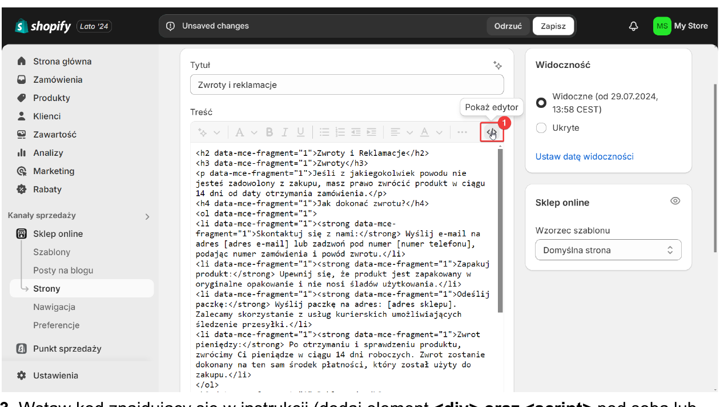
Task: Open more options (three dots) in the toolbar
Action: 462,132
